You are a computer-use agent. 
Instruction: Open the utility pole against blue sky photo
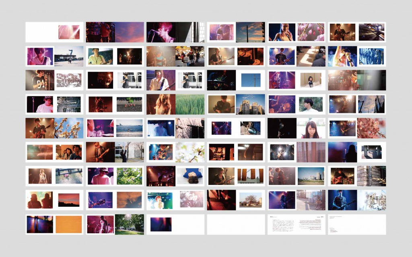250,80
